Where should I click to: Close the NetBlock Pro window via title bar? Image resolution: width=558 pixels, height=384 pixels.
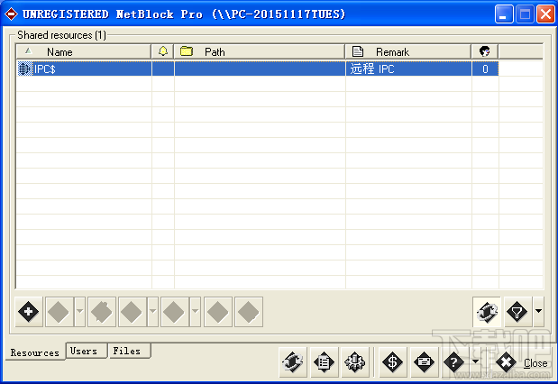545,14
